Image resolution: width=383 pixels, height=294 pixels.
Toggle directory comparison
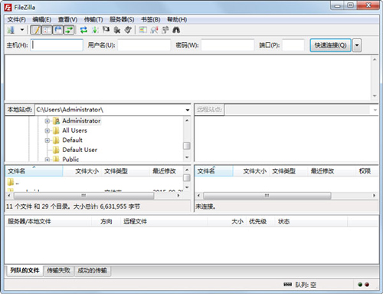(154, 30)
